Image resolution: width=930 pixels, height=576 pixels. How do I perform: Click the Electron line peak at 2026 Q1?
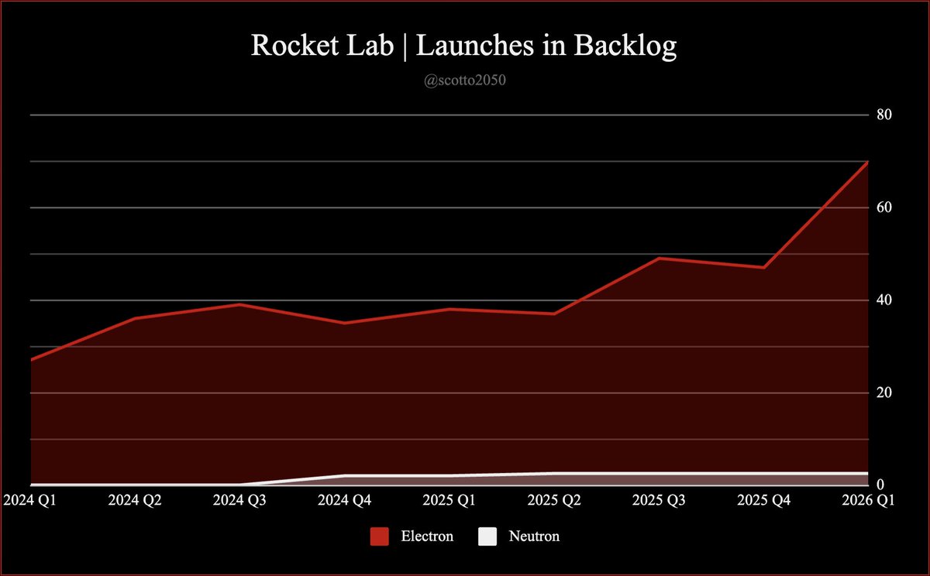coord(866,162)
